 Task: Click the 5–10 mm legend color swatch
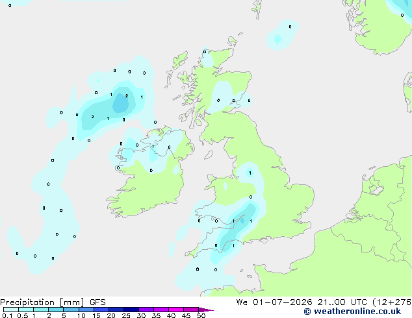(x=71, y=310)
